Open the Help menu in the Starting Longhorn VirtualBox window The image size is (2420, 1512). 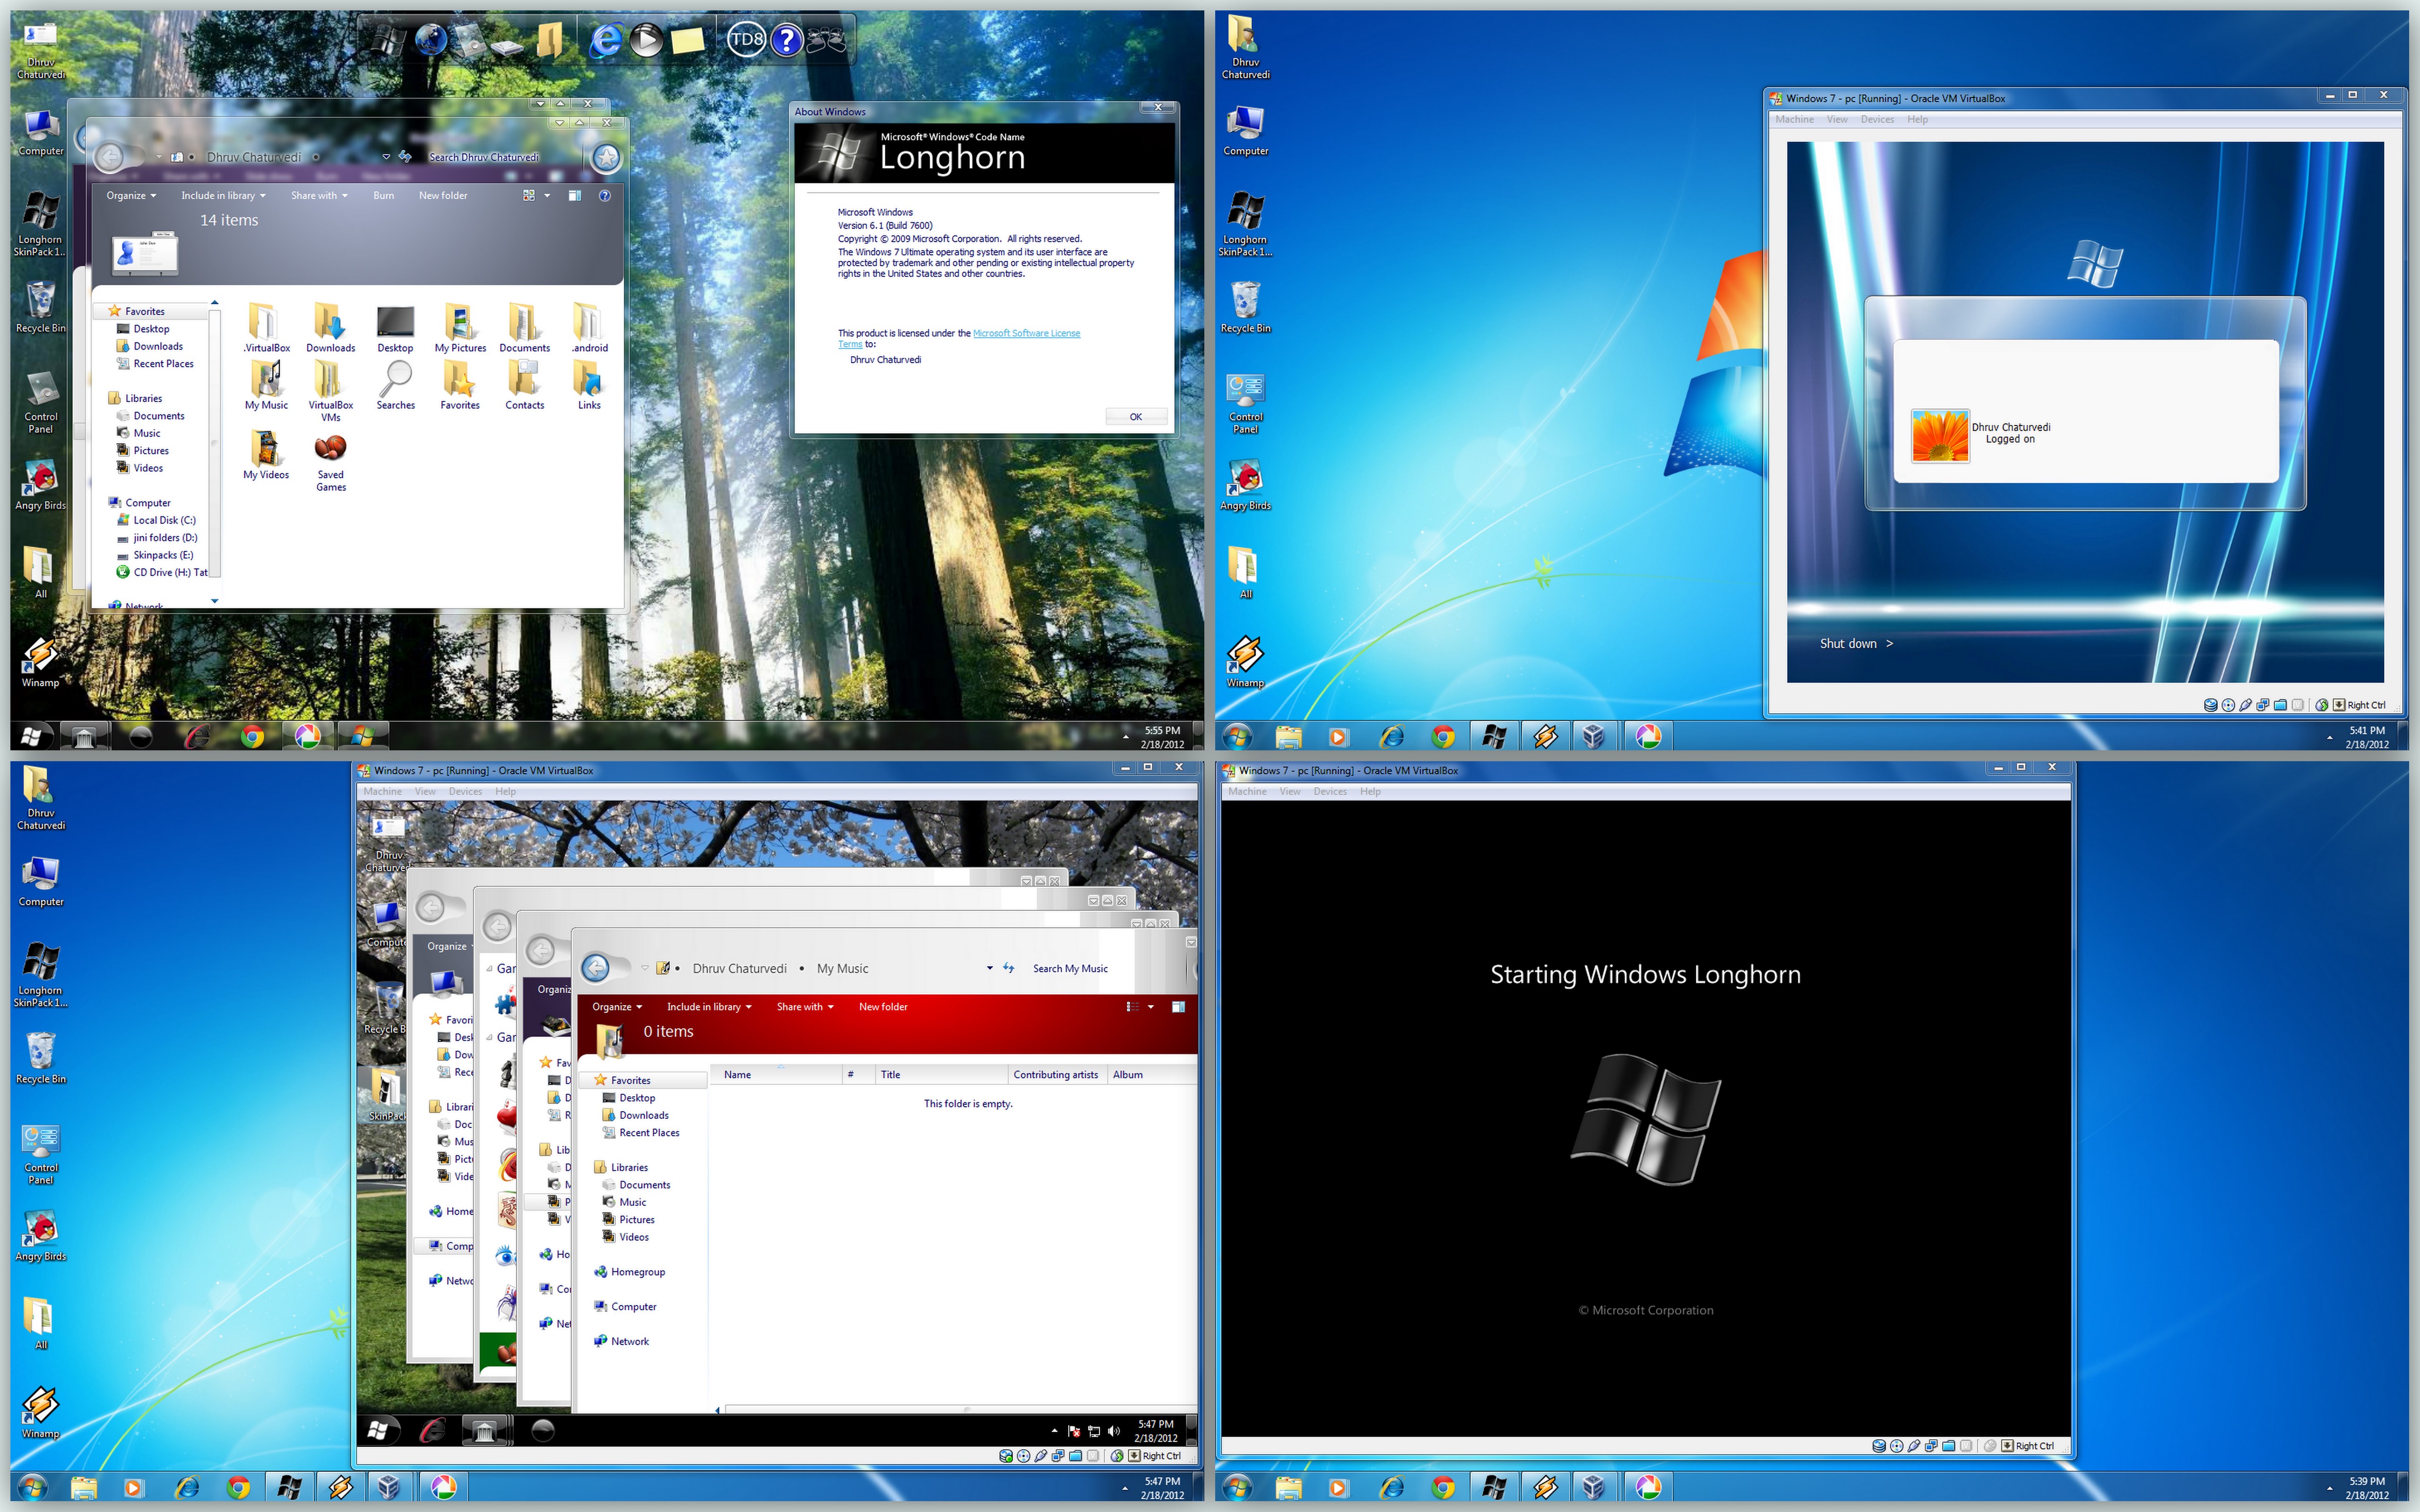[x=1370, y=791]
